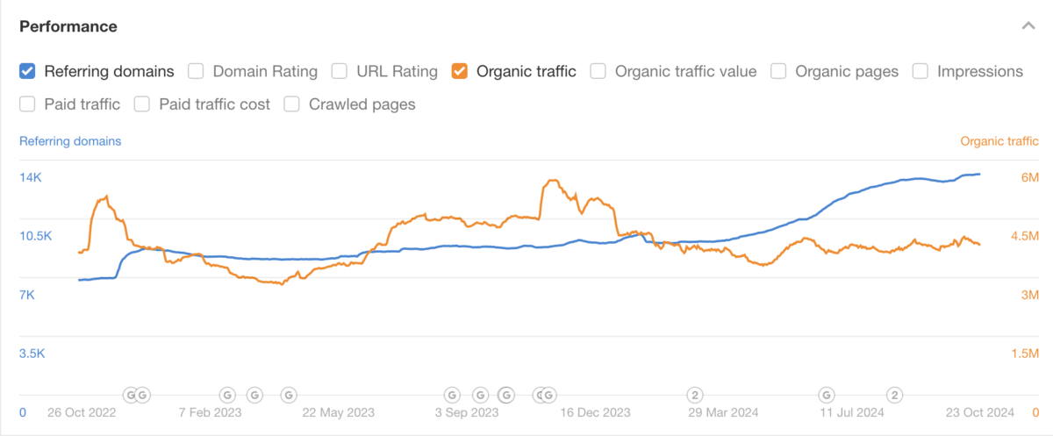Click the blue Referring domains axis title
This screenshot has height=436, width=1053.
point(70,140)
